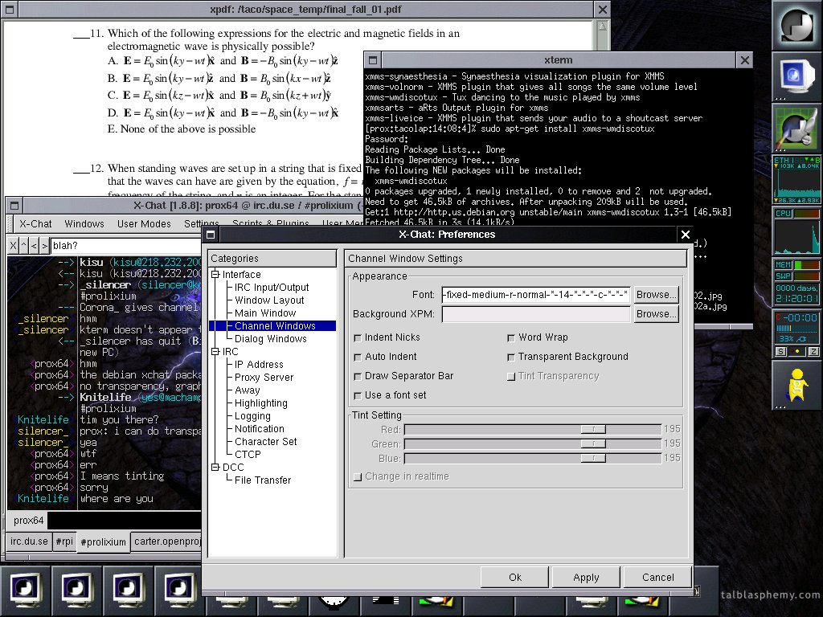Open the File Transfer category
823x617 pixels.
coord(263,480)
